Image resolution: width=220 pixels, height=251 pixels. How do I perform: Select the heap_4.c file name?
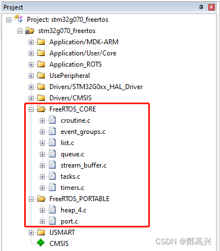(x=74, y=211)
